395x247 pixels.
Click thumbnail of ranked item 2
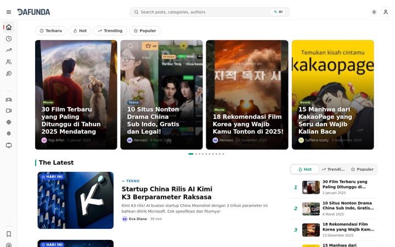click(x=311, y=209)
